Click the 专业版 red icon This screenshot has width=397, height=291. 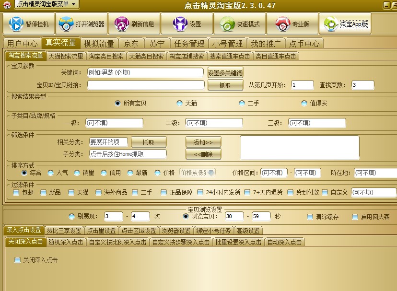point(282,24)
